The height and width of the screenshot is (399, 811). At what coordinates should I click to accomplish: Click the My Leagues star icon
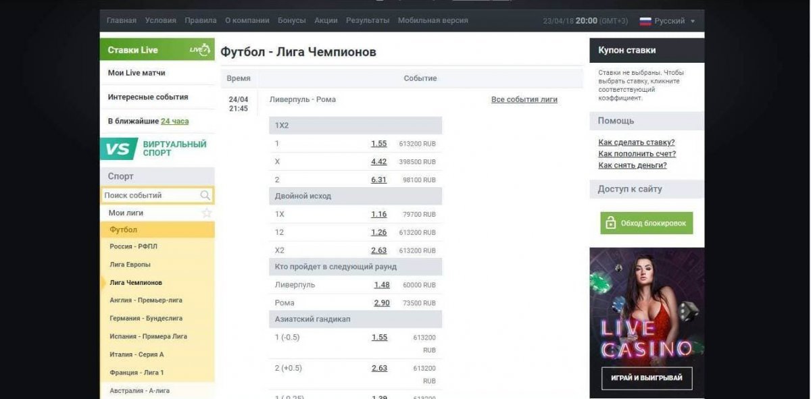(207, 213)
